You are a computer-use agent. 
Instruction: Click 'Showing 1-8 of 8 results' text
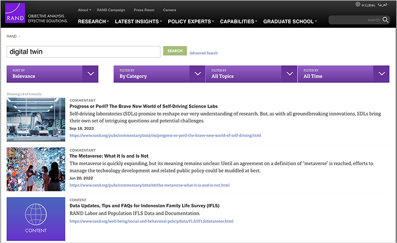[x=24, y=94]
